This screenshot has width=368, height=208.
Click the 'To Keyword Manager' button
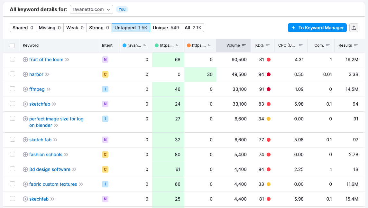pyautogui.click(x=317, y=28)
